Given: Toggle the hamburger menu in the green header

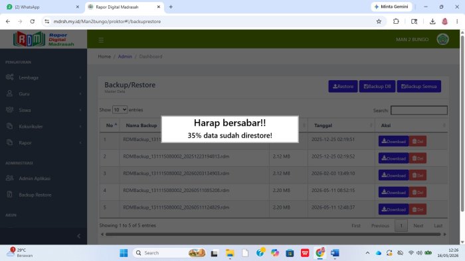Looking at the screenshot, I should point(101,40).
